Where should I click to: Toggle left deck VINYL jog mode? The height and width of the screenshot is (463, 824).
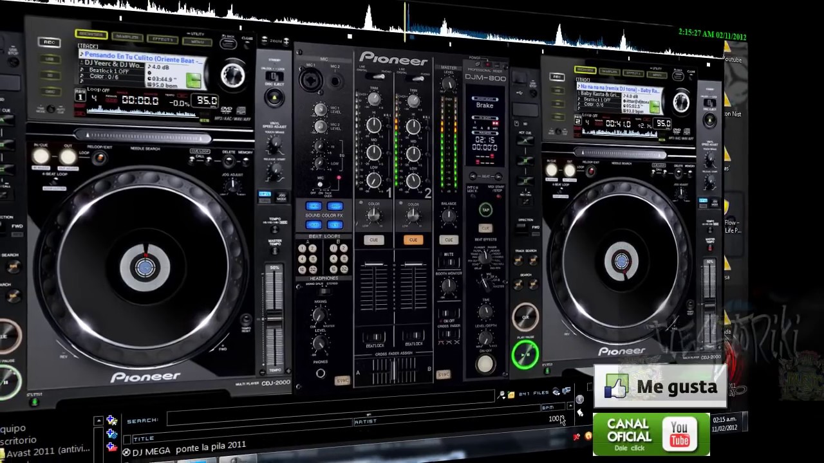pos(265,194)
